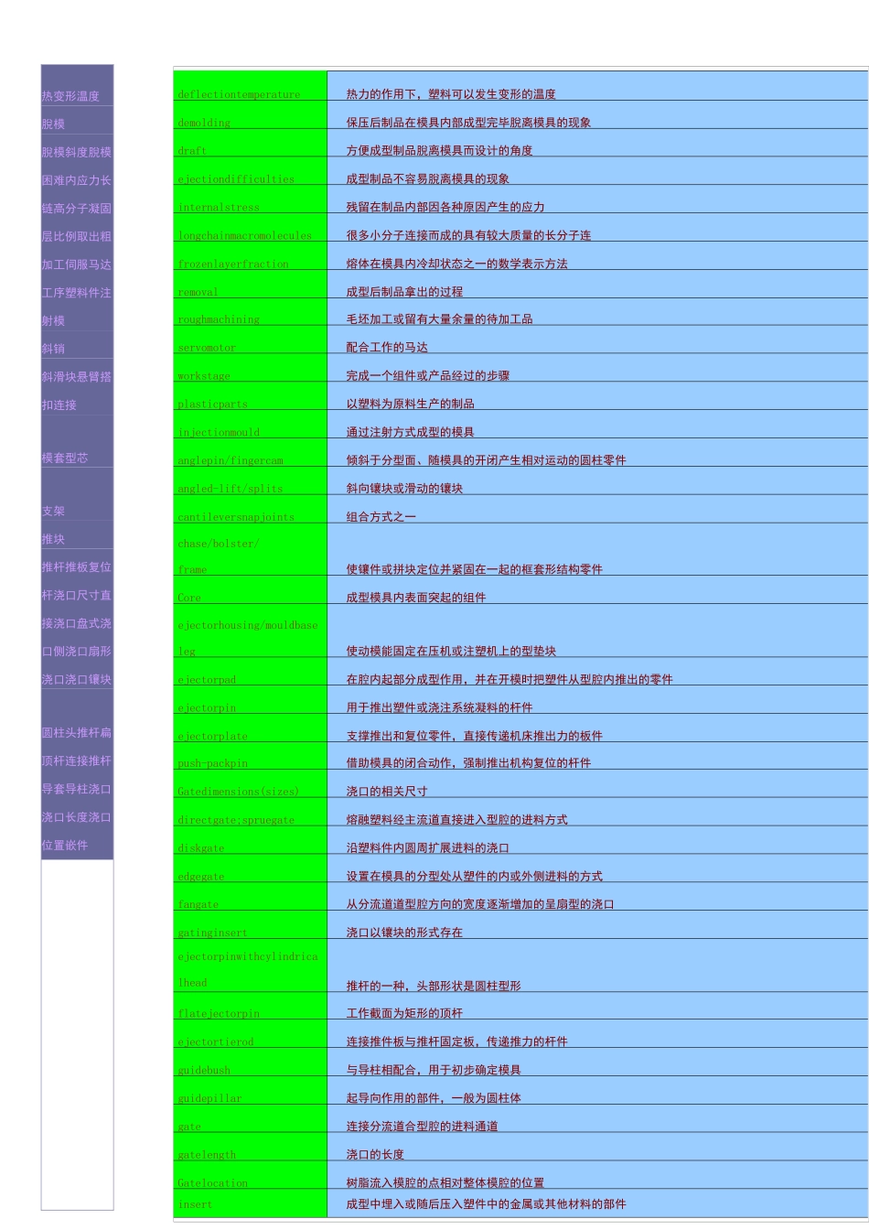The height and width of the screenshot is (1230, 869).
Task: Select the definition '以塑料为原料生产的制品'
Action: 410,404
